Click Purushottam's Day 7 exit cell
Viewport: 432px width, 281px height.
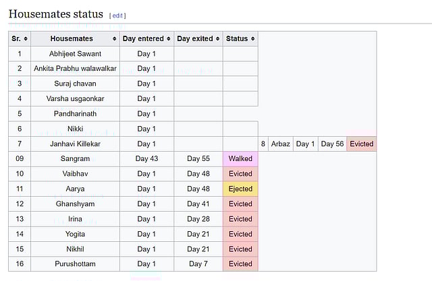point(198,263)
